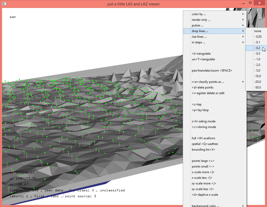Pick the - 5.0 drop lines option

point(258,71)
